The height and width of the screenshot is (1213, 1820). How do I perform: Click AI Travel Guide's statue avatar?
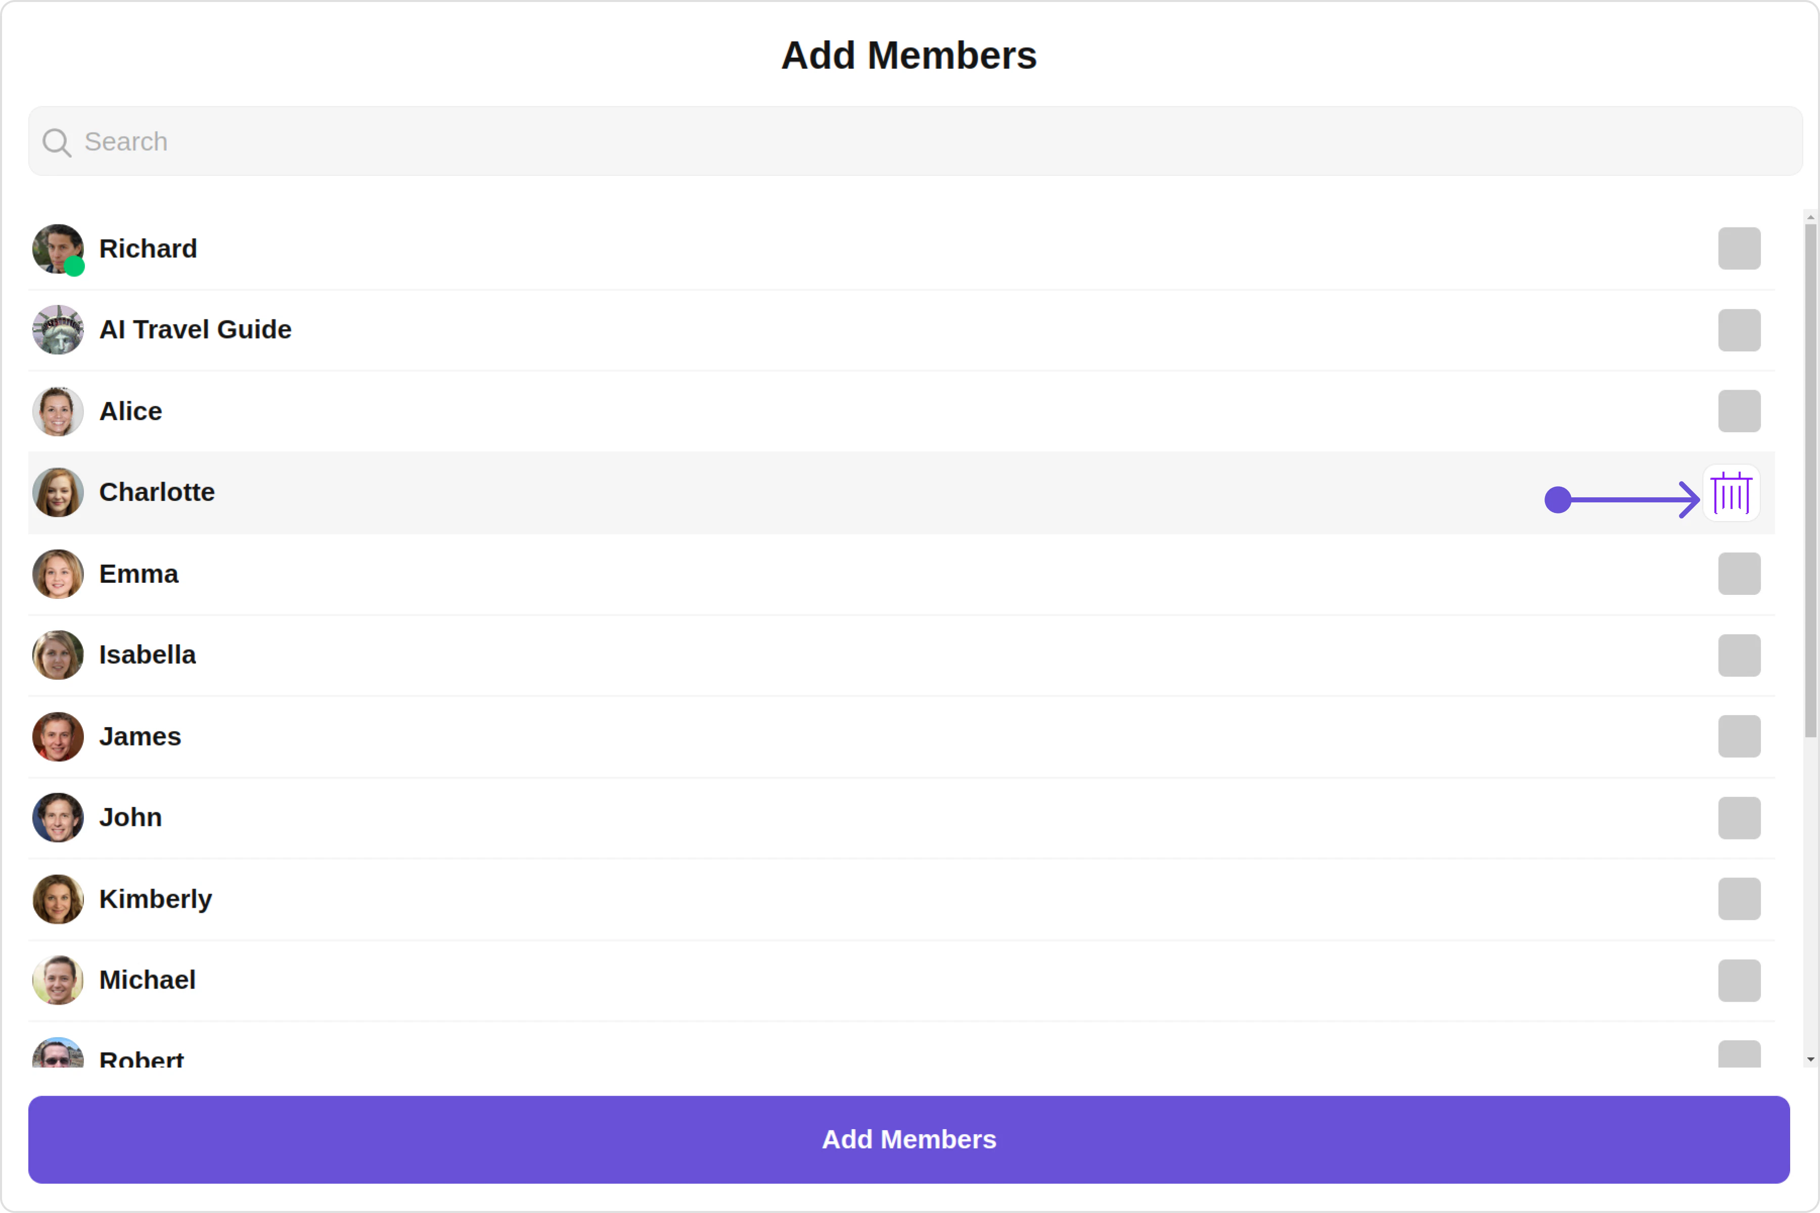58,330
